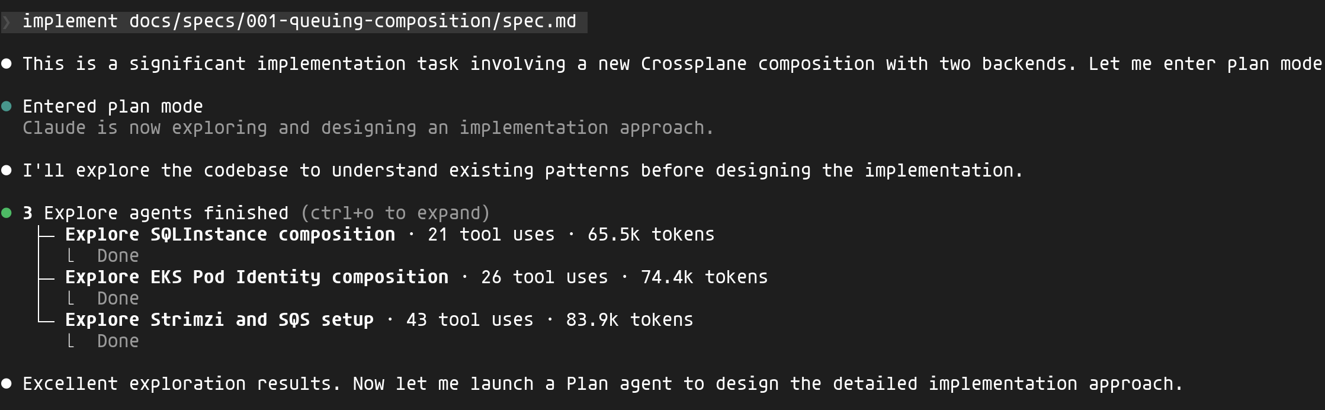Click the "Entered plan mode" status line
This screenshot has width=1325, height=410.
pos(113,107)
